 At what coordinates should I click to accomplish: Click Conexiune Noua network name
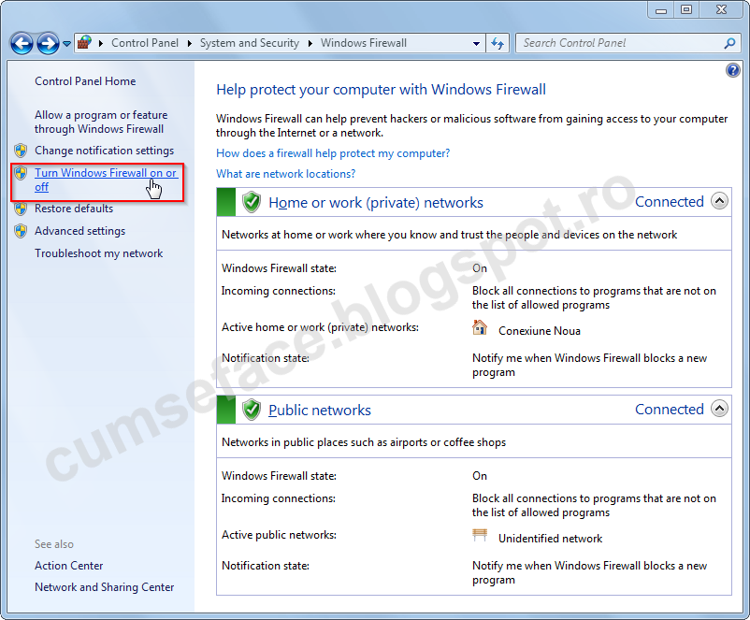[x=540, y=331]
